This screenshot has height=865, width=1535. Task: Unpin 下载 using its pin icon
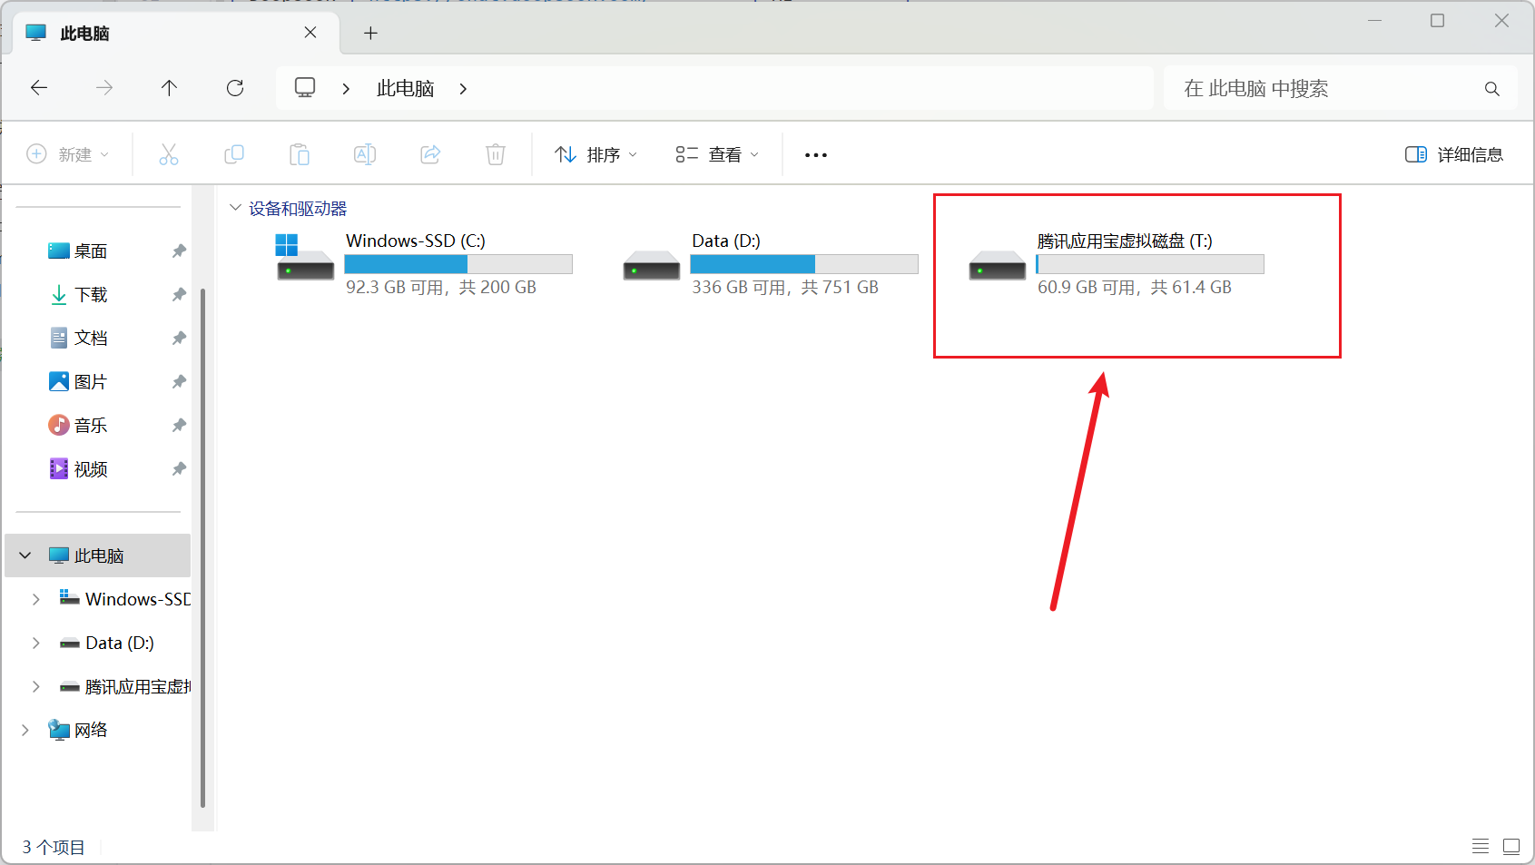tap(179, 294)
